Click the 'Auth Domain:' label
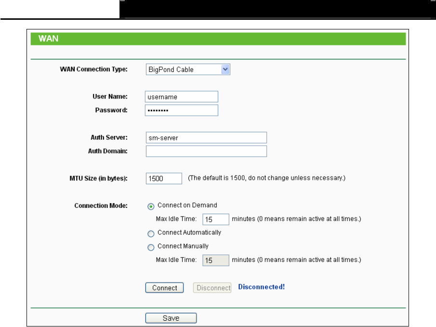436x327 pixels. [x=107, y=151]
